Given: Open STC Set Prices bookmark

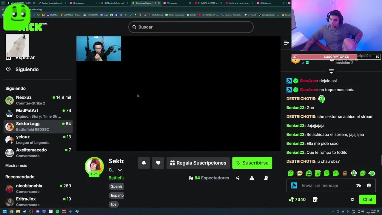Looking at the screenshot, I should [x=156, y=15].
